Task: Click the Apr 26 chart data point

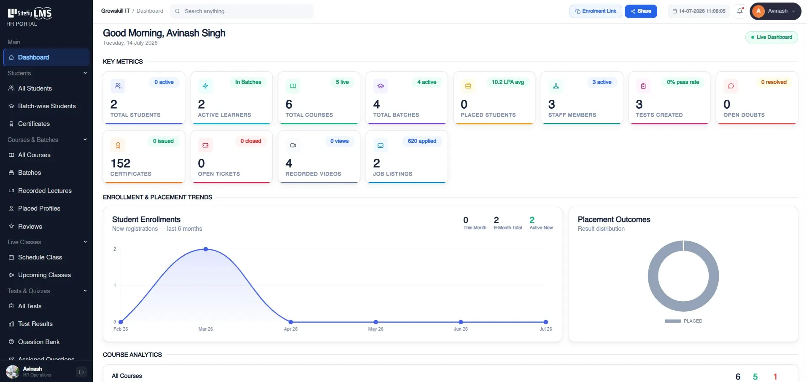Action: coord(291,322)
